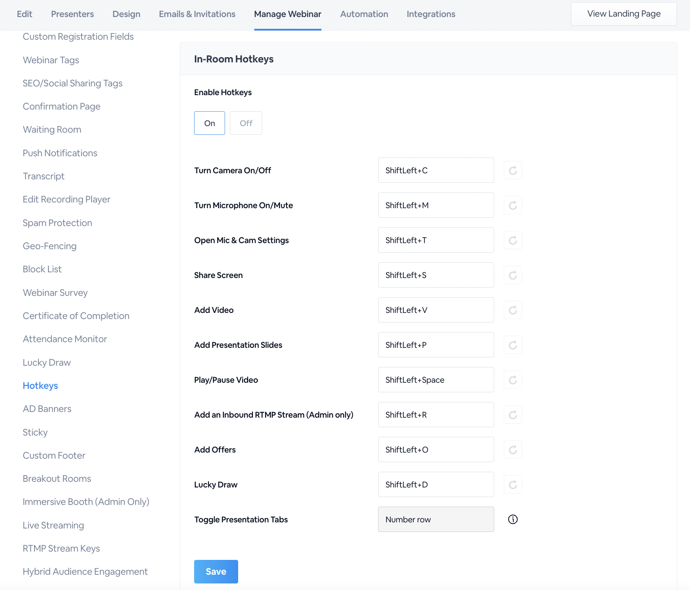Screen dimensions: 690x590
Task: Switch to the Automation tab
Action: coord(364,14)
